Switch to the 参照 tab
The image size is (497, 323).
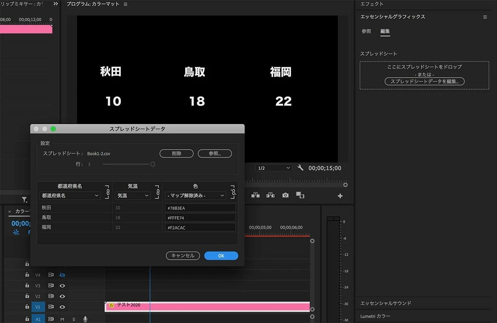coord(366,31)
